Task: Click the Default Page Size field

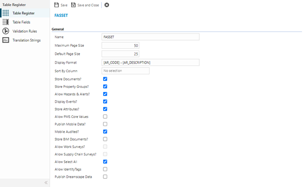Action: (120, 54)
